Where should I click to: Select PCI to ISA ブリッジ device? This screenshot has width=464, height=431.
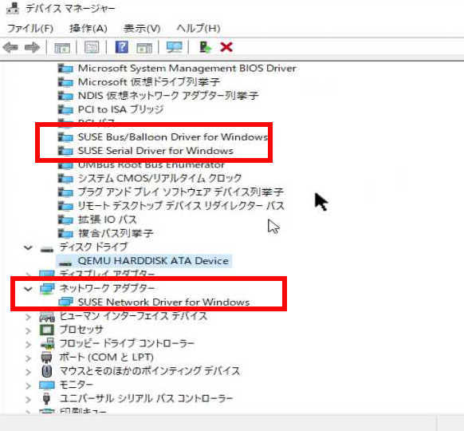click(120, 109)
